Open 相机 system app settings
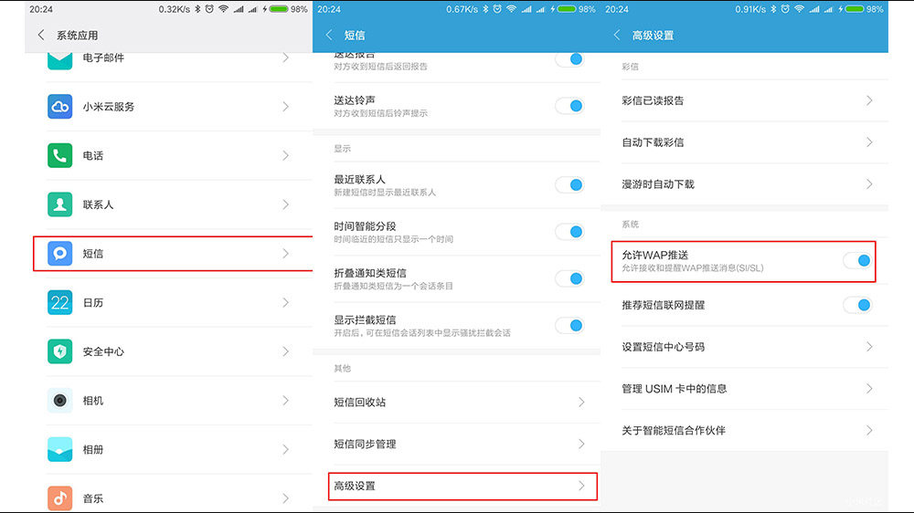 pos(168,400)
